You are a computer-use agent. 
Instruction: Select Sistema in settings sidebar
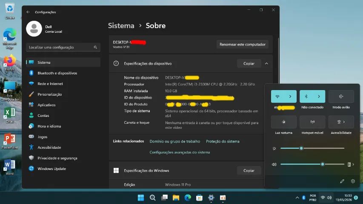[63, 62]
